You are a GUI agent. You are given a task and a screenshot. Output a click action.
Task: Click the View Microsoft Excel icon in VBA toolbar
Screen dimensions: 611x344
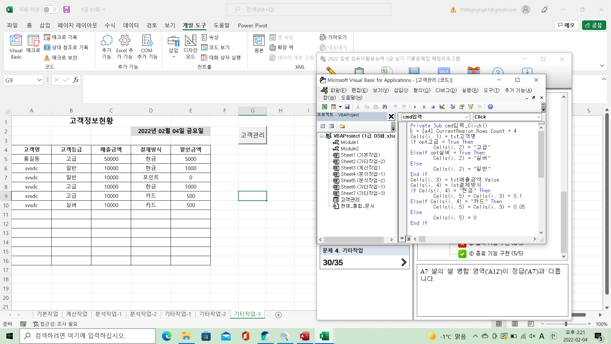coord(324,107)
